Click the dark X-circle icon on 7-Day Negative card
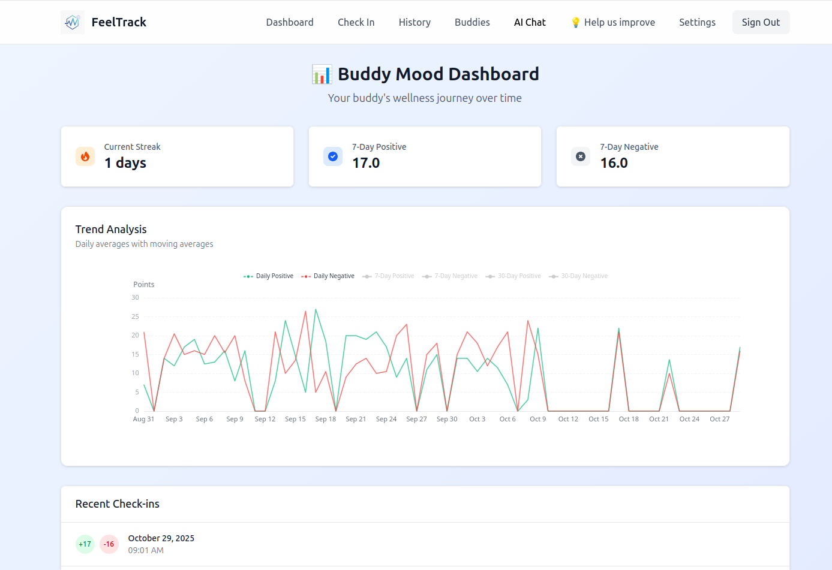Viewport: 832px width, 570px height. pos(580,156)
